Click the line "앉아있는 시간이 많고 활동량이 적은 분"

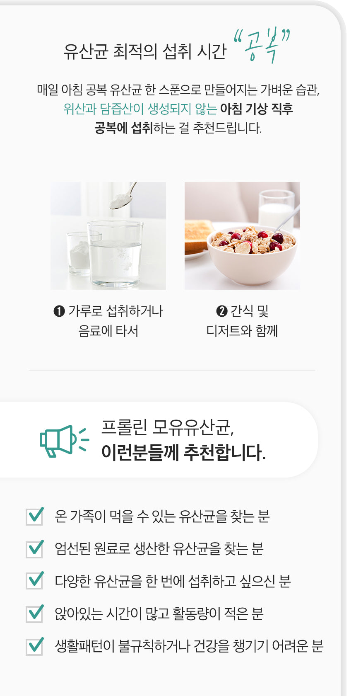tap(159, 614)
